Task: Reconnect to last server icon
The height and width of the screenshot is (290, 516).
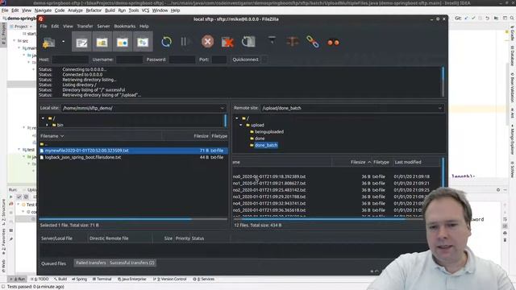Action: pos(248,42)
